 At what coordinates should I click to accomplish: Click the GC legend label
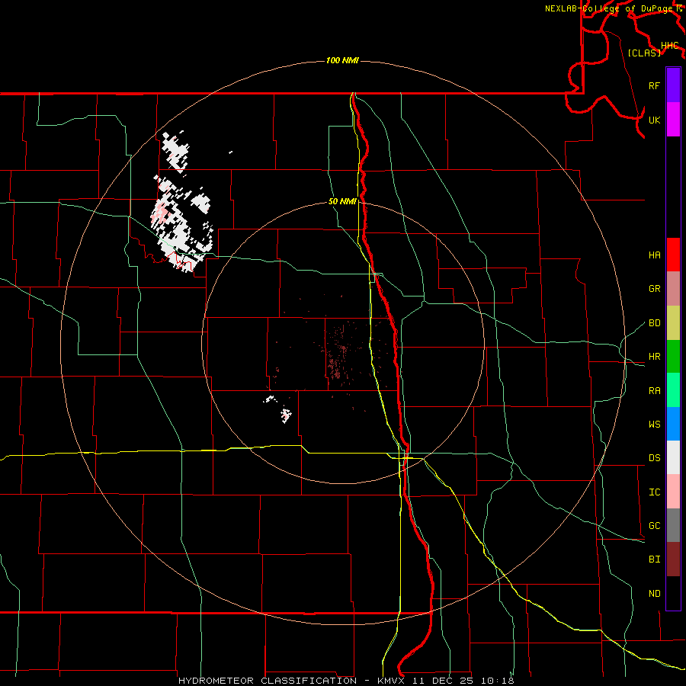654,526
